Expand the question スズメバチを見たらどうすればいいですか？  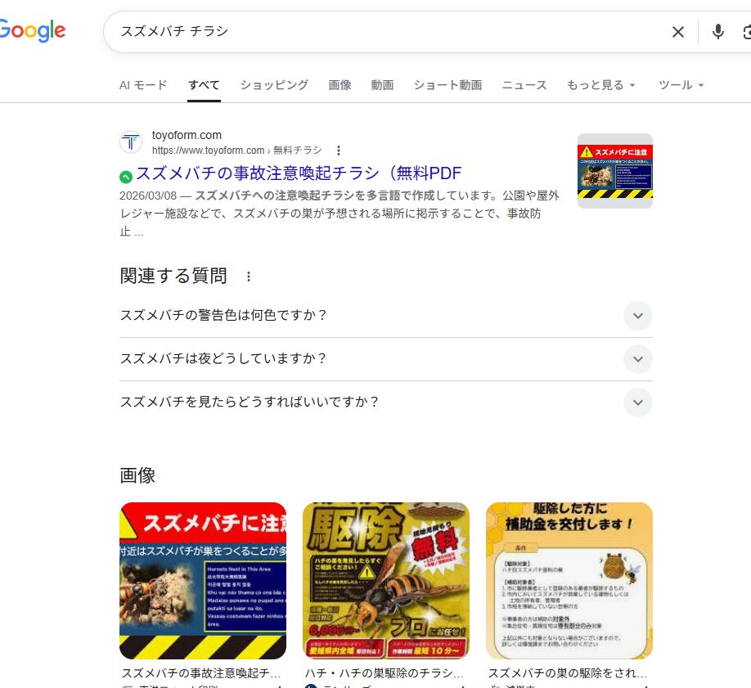(x=386, y=402)
